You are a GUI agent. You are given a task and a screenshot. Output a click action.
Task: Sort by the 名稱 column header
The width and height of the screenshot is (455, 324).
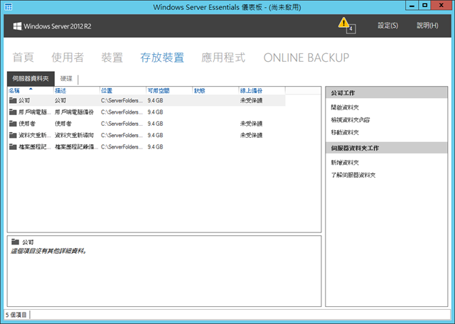click(31, 91)
